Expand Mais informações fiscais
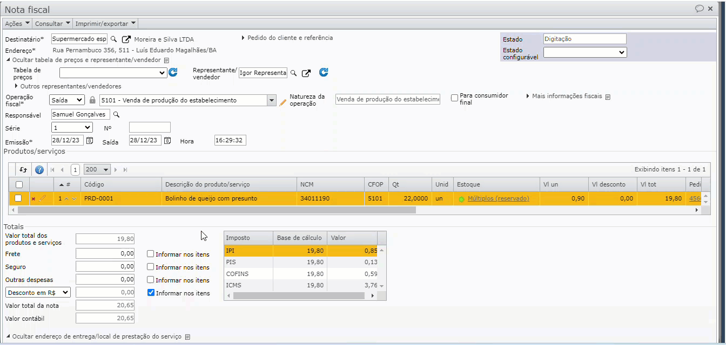The height and width of the screenshot is (345, 726). click(x=564, y=96)
